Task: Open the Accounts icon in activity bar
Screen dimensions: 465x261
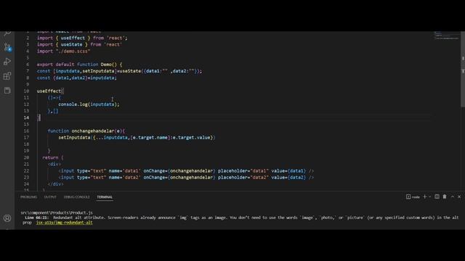Action: click(7, 218)
